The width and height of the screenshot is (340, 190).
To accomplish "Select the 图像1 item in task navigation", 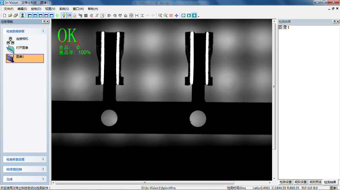I will [x=25, y=58].
